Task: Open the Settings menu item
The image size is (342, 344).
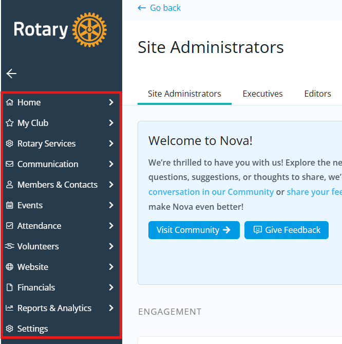Action: [61, 328]
